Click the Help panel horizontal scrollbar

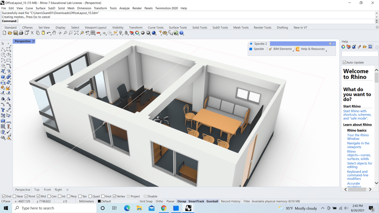click(357, 189)
